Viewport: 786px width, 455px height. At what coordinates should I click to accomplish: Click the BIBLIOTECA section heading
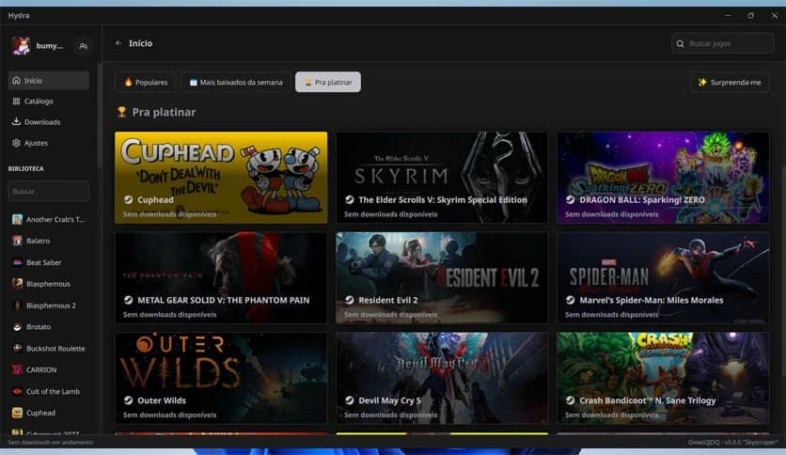point(26,169)
